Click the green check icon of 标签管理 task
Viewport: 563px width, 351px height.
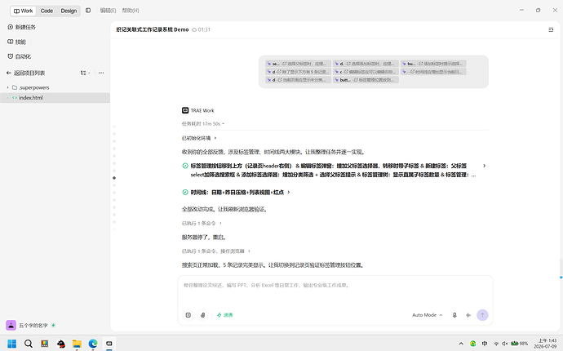tap(185, 166)
